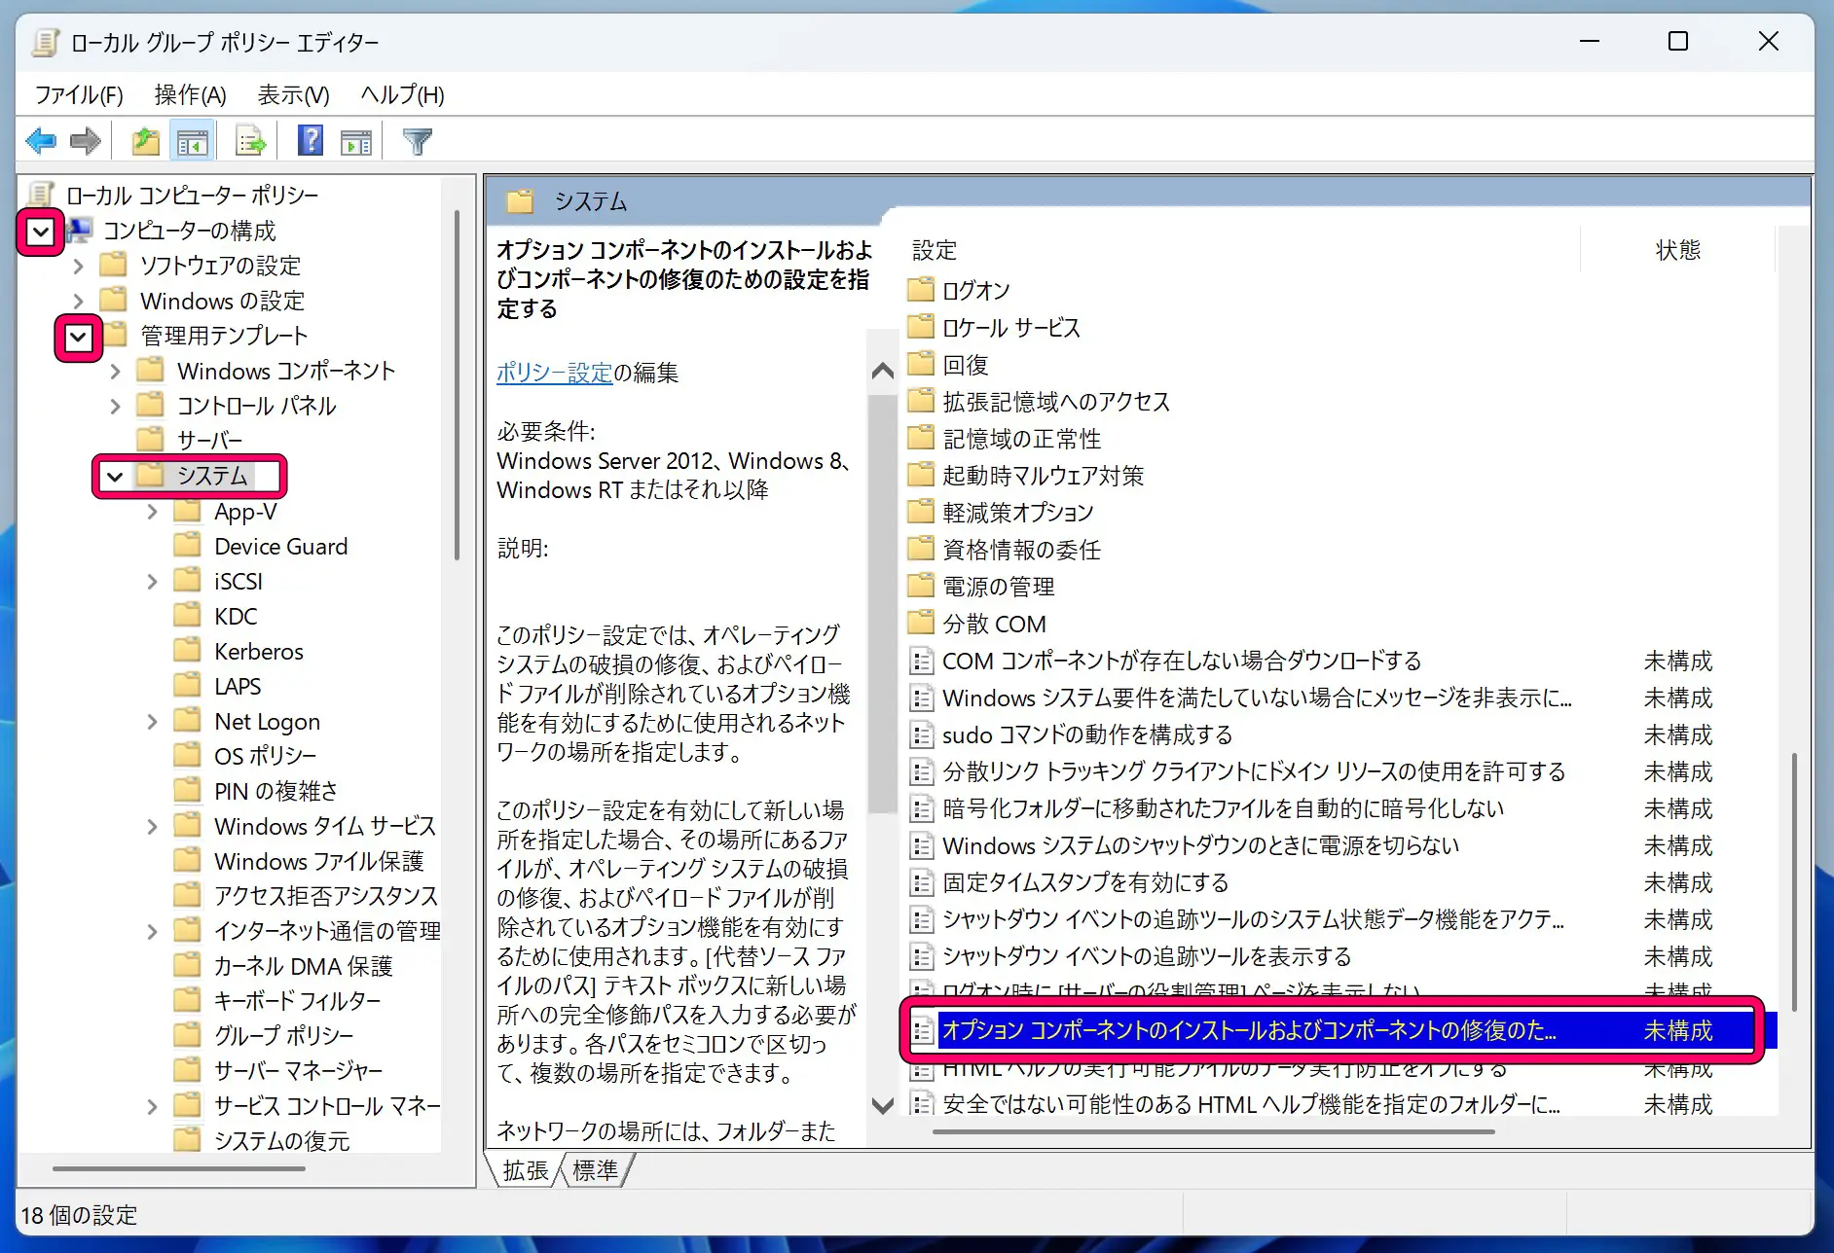
Task: Click description pane scroll up arrow
Action: [883, 371]
